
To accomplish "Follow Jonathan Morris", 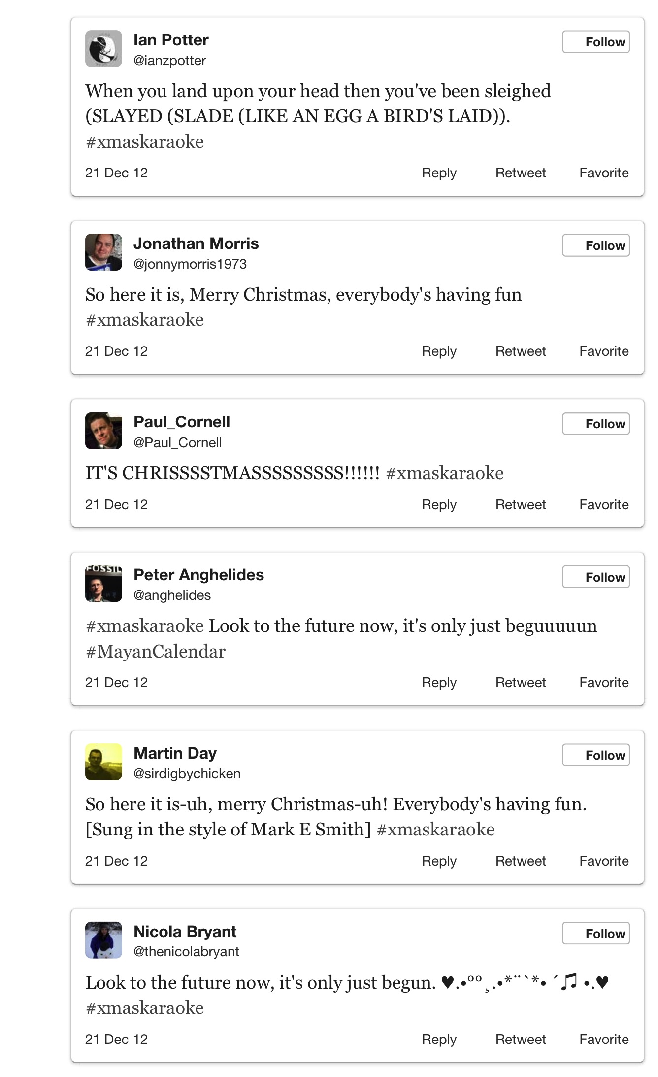I will [595, 245].
